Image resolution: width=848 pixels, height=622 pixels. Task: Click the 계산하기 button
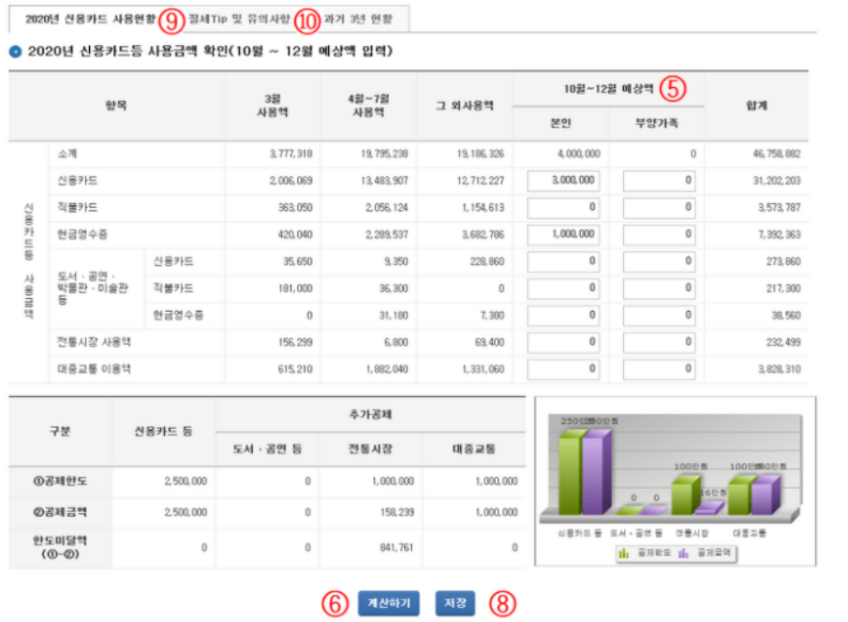(x=388, y=603)
